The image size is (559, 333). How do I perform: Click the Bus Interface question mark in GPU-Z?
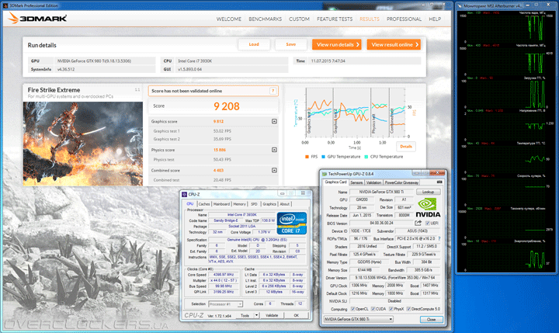coord(439,238)
